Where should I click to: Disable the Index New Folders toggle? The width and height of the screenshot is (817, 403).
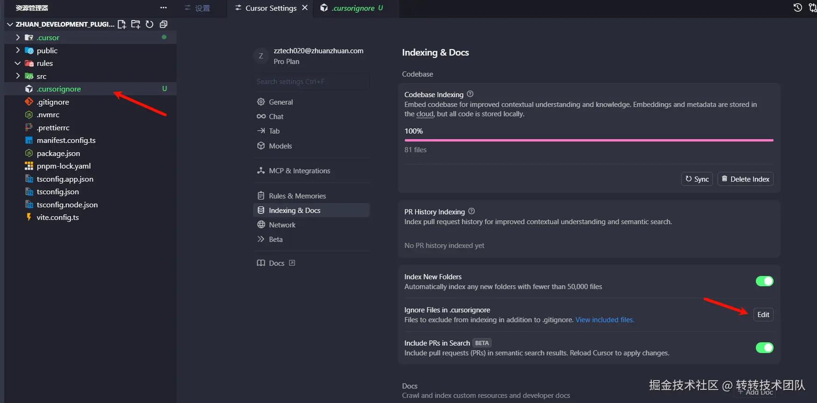coord(764,281)
